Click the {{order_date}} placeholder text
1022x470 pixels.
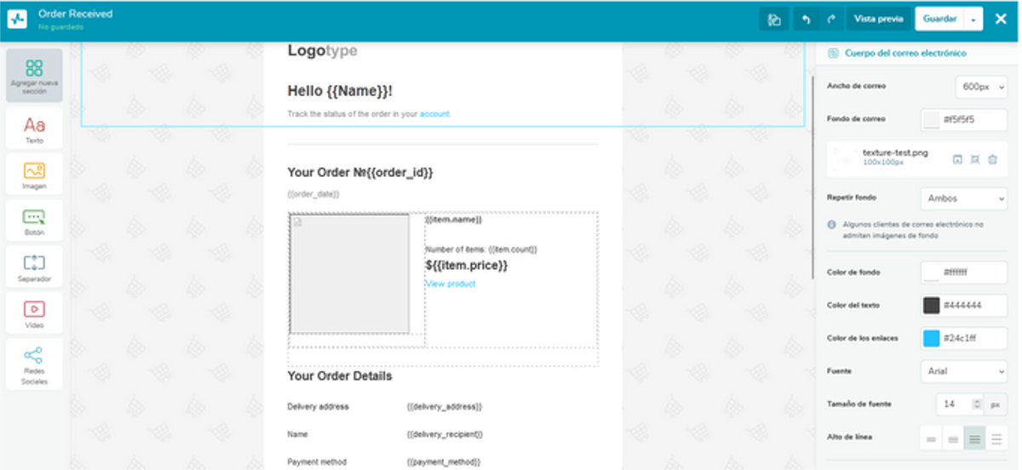click(x=313, y=194)
